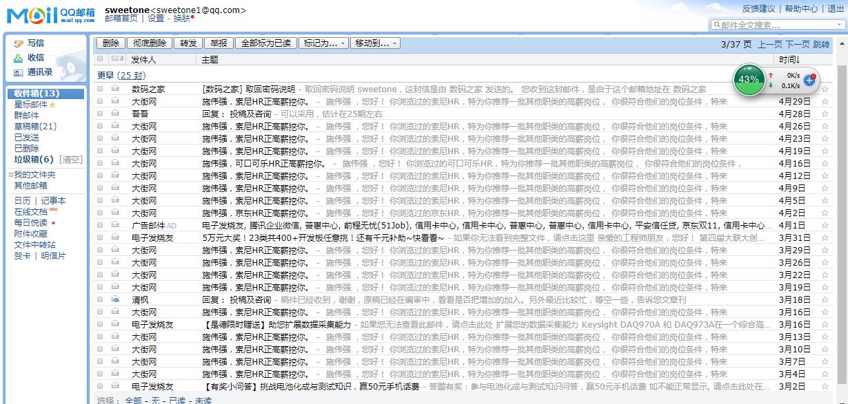Viewport: 848px width, 404px height.
Task: Check the 3月31日 电子发烧友 email checkbox
Action: coord(100,237)
